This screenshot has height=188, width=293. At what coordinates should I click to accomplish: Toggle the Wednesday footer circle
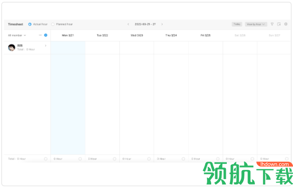click(149, 159)
